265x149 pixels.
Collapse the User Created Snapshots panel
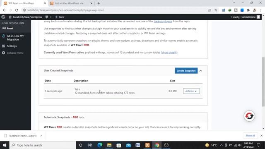[200, 71]
